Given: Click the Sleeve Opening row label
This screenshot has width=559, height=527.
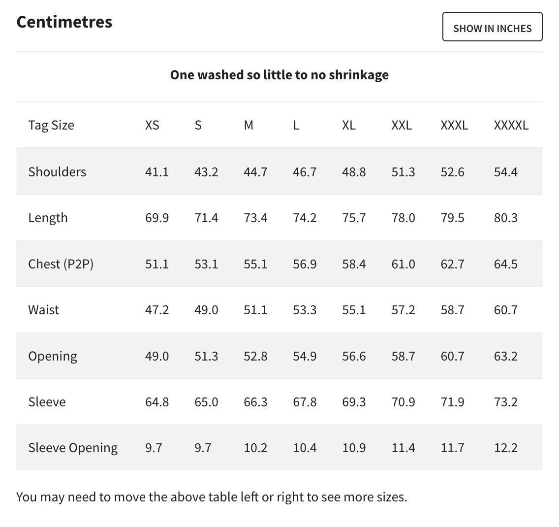Looking at the screenshot, I should click(x=73, y=448).
